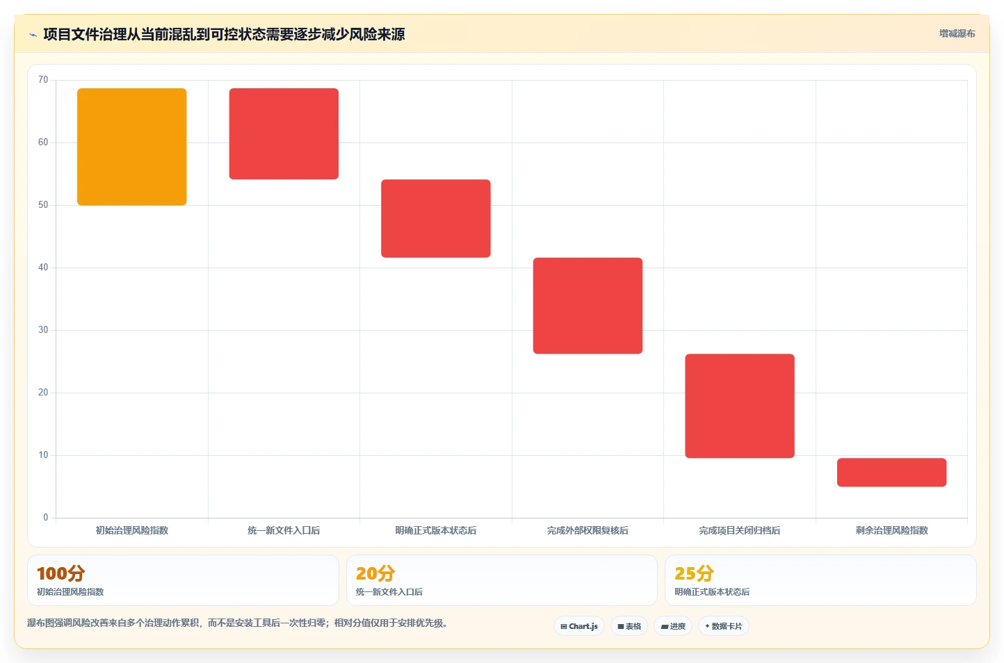Image resolution: width=1004 pixels, height=663 pixels.
Task: Click the x-axis label 统一新文件入口后
Action: coord(284,530)
